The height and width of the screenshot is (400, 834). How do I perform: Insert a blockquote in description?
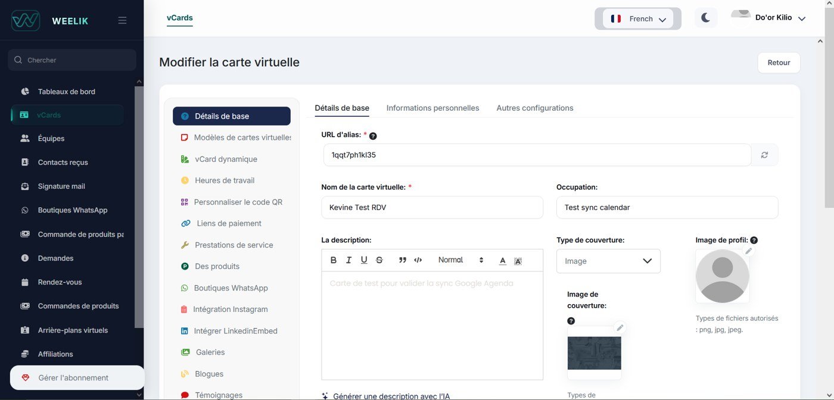pyautogui.click(x=403, y=260)
